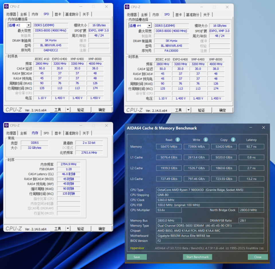Select 主板 tab in slot #4 window

(x=144, y=15)
